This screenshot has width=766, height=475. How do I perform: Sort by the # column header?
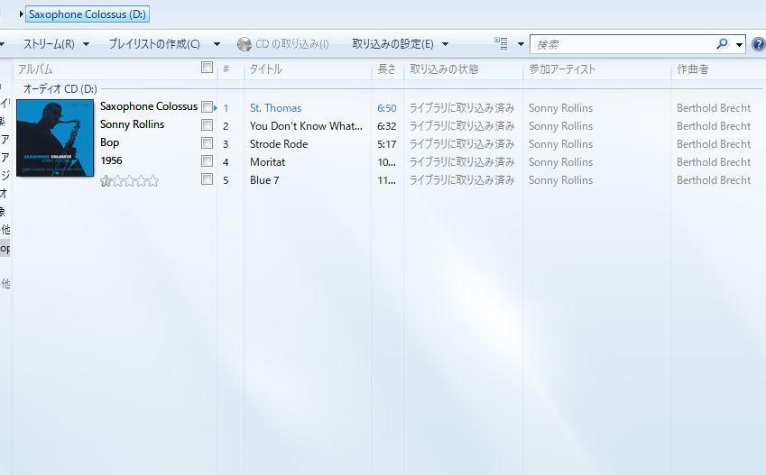pyautogui.click(x=226, y=69)
